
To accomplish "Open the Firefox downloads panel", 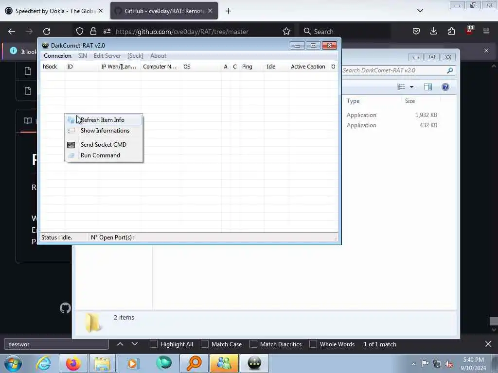I will pos(433,31).
